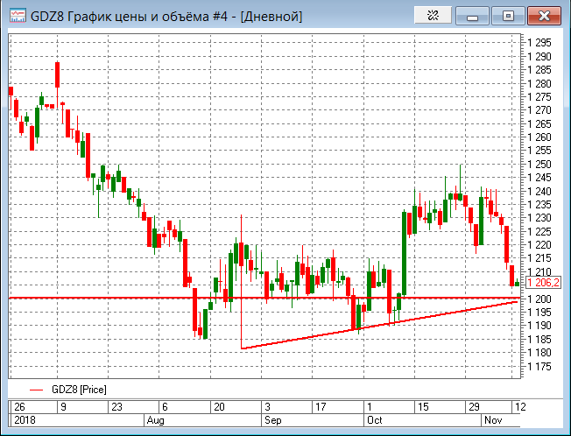Click the dotted-square button beside the minimize button
Image resolution: width=571 pixels, height=436 pixels.
pyautogui.click(x=431, y=15)
